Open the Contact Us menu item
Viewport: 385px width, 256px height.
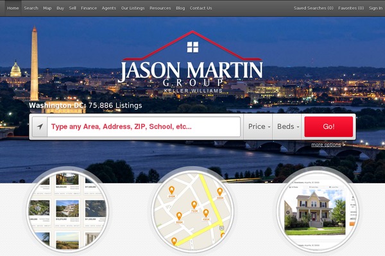click(x=201, y=8)
